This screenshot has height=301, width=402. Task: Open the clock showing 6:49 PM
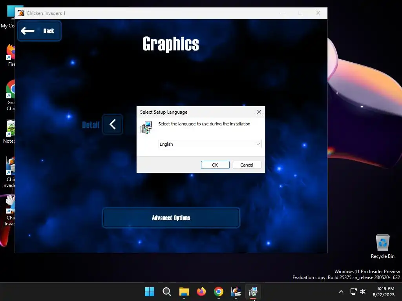click(x=384, y=292)
